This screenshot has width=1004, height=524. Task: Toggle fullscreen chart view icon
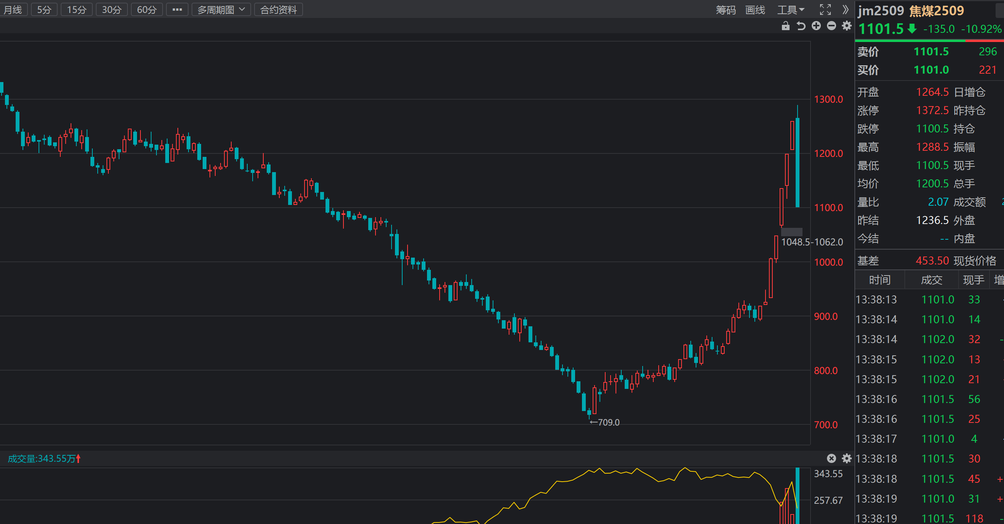pos(825,10)
